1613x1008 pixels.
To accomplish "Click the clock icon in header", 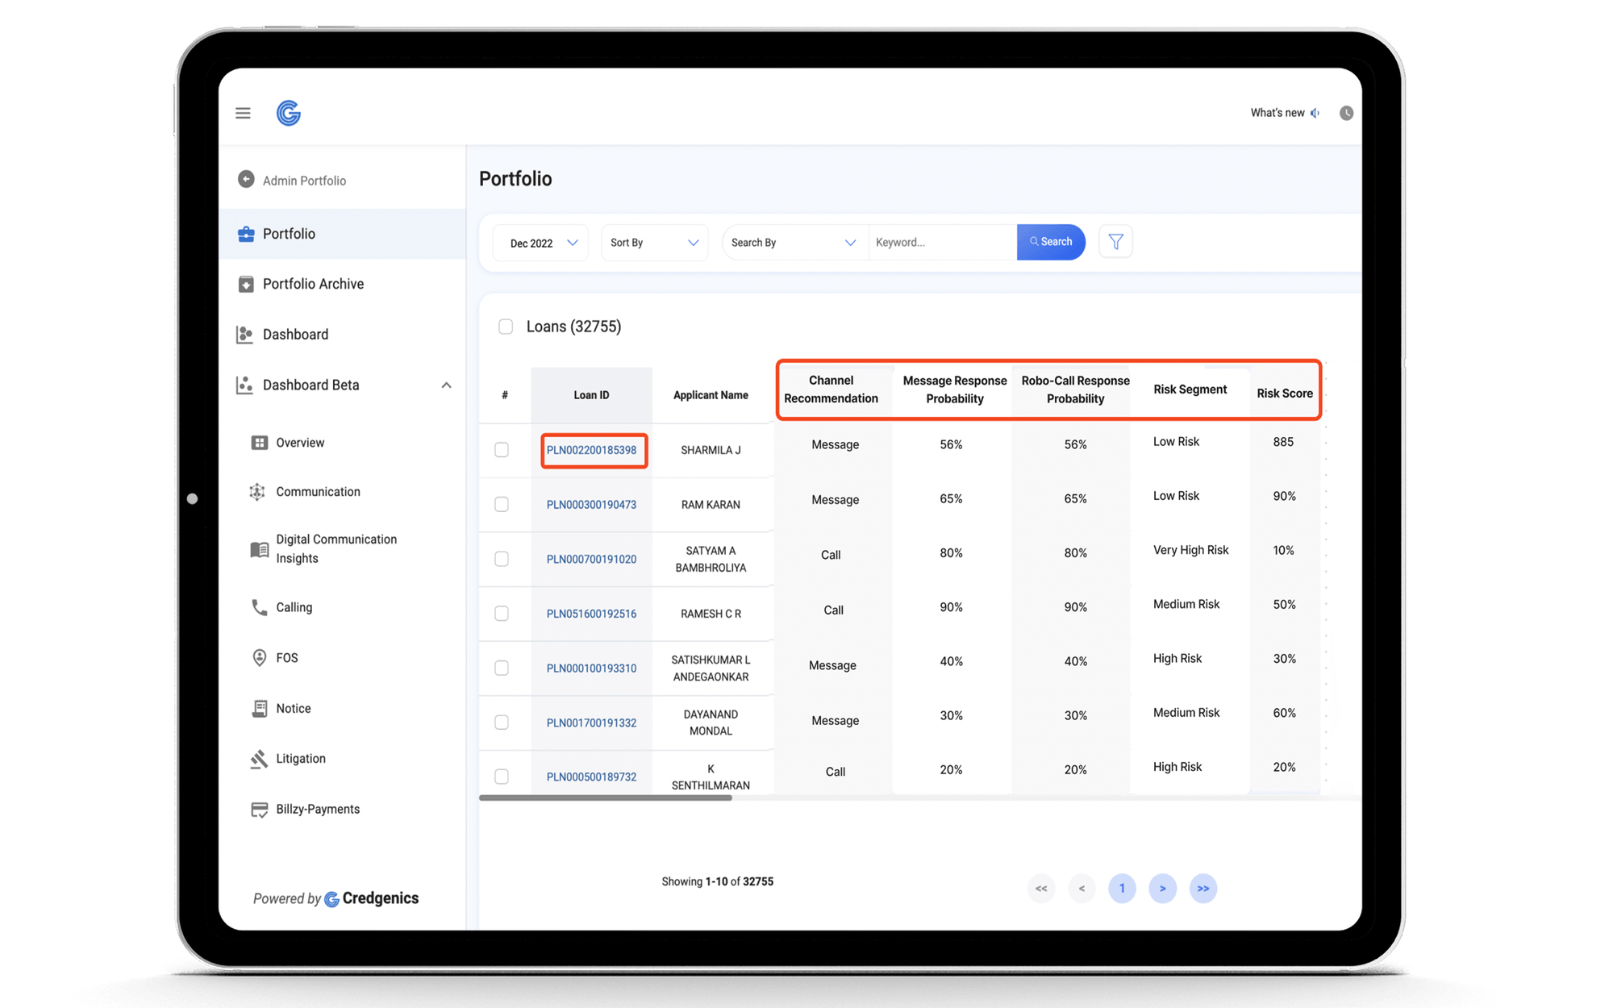I will click(1346, 113).
